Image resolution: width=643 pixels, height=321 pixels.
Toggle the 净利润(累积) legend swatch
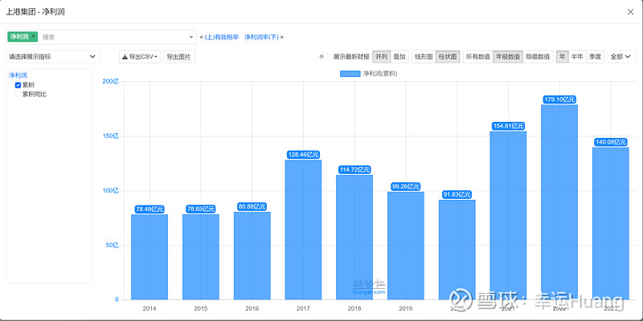(x=350, y=74)
